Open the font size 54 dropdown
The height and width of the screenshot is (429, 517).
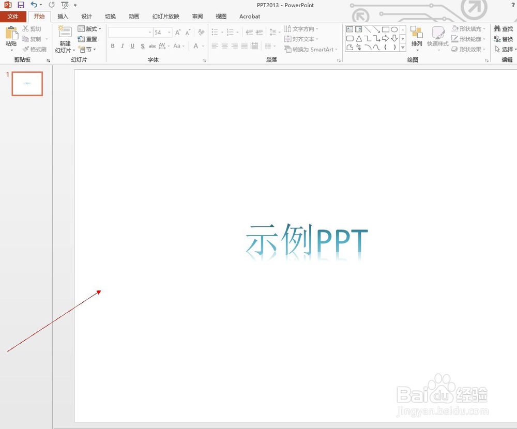[x=169, y=33]
